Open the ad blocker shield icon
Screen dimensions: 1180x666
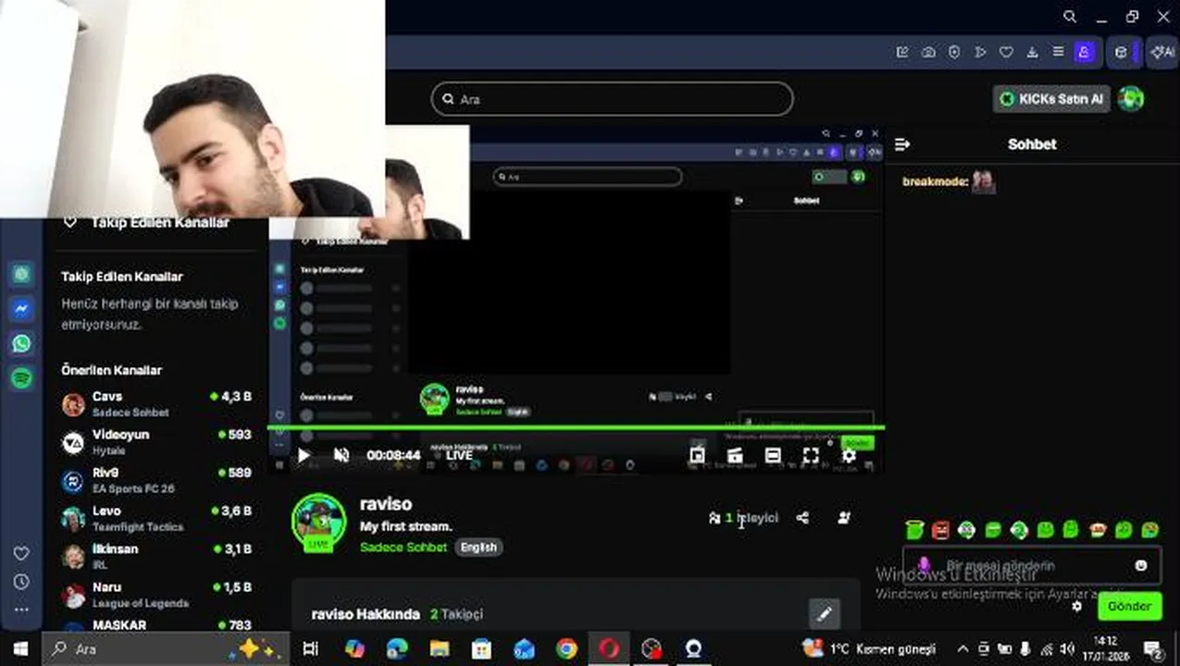coord(954,53)
